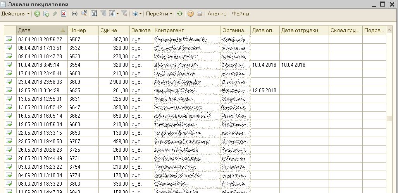The width and height of the screenshot is (398, 193).
Task: Click the Add by copying icon
Action: point(46,14)
